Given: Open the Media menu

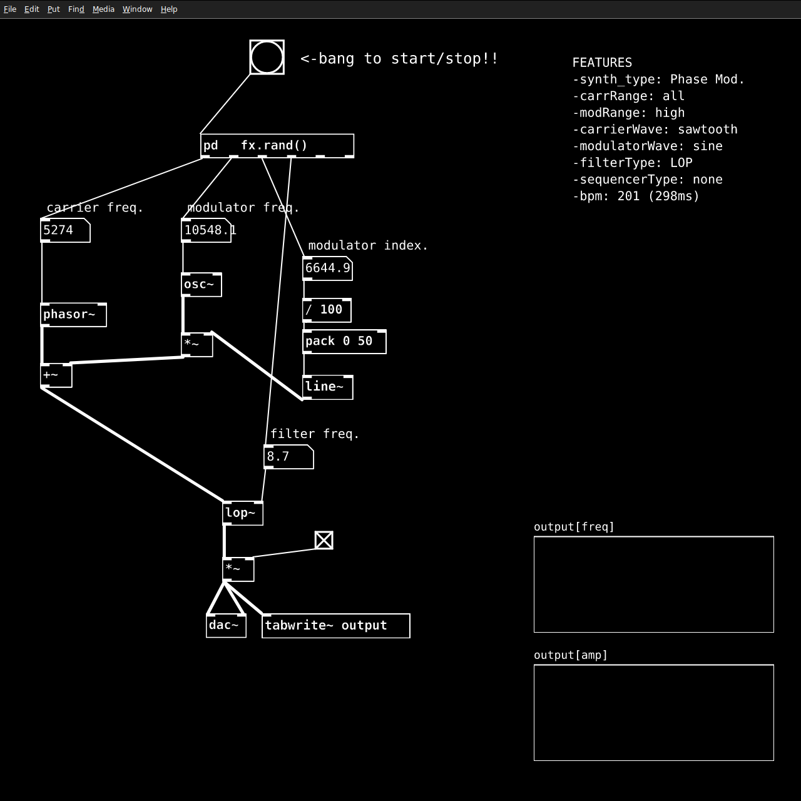Looking at the screenshot, I should [x=104, y=9].
